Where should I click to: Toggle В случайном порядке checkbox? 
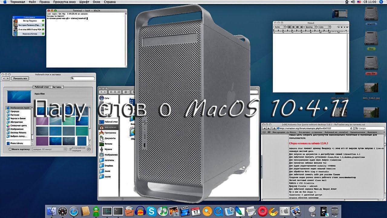70,148
